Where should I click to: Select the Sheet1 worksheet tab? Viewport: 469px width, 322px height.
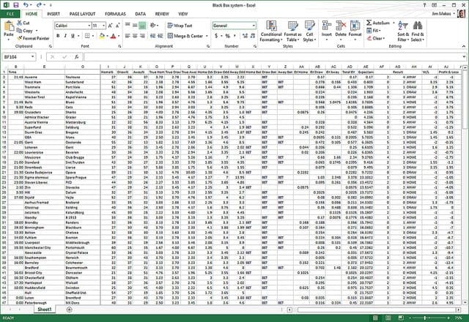[x=45, y=310]
